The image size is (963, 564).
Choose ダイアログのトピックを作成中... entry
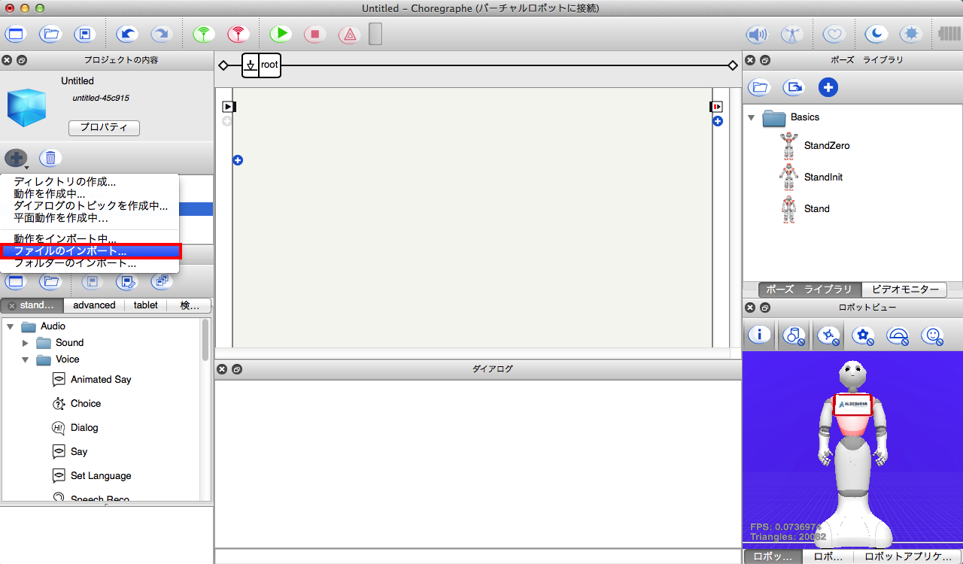90,206
